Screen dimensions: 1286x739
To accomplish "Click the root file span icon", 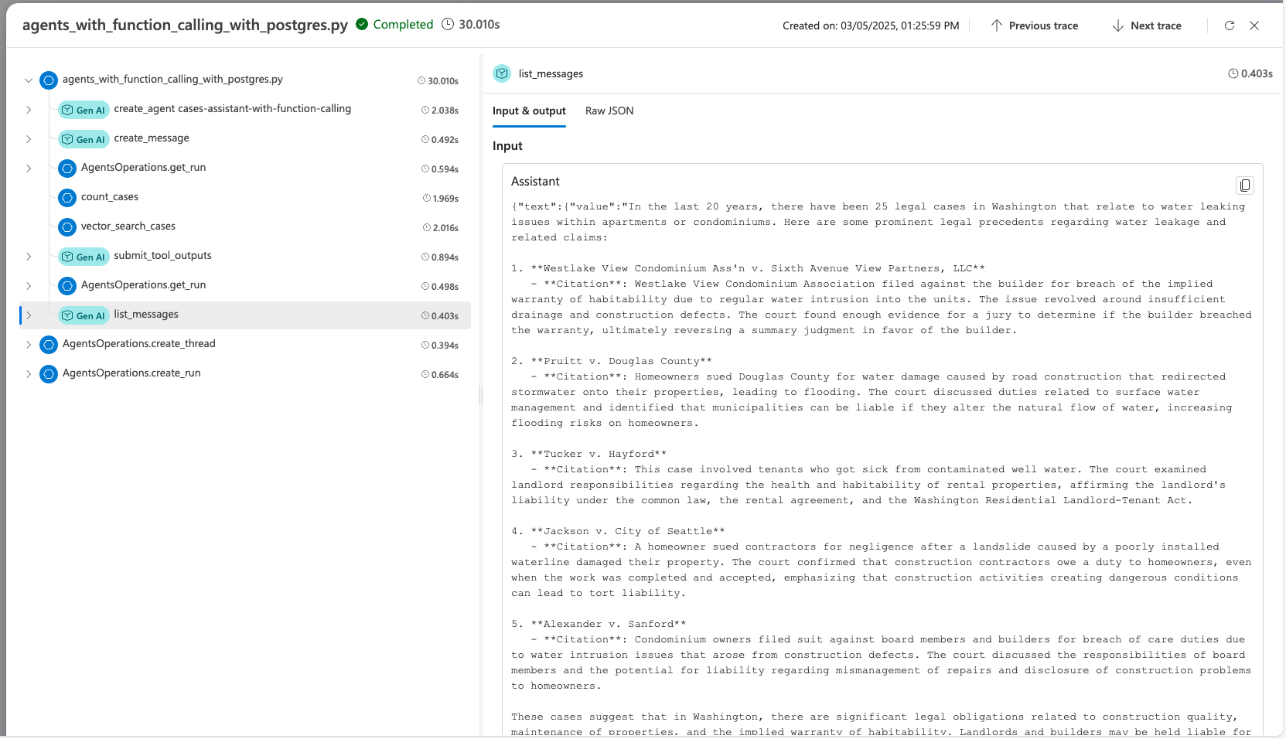I will pos(48,80).
